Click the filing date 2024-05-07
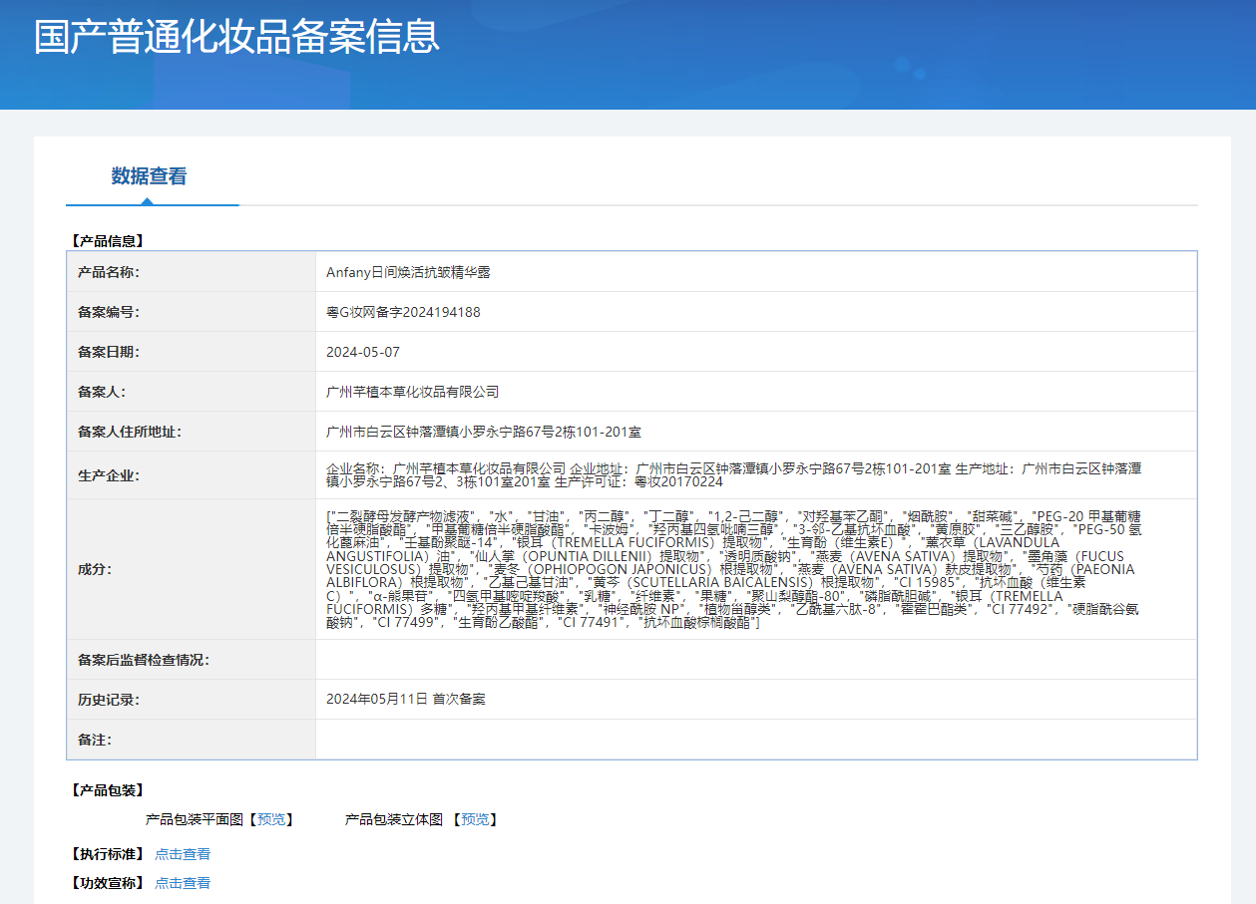The image size is (1256, 904). (x=363, y=352)
